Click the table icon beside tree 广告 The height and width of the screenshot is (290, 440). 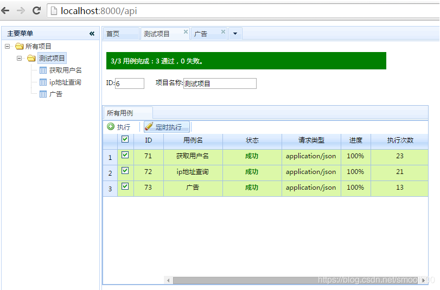tap(43, 94)
